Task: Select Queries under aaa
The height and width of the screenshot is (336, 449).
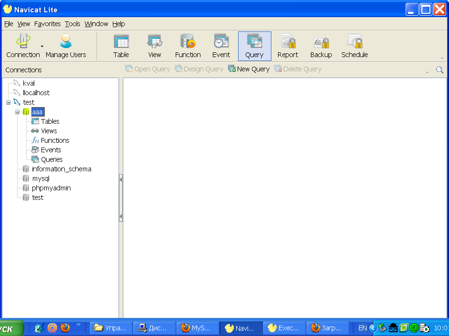Action: 52,159
